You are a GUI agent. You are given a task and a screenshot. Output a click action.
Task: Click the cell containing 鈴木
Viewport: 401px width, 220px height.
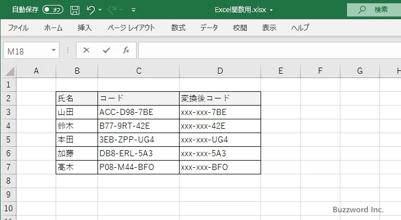(x=77, y=126)
